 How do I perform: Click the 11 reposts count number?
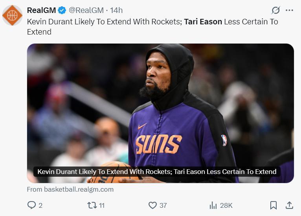(101, 205)
